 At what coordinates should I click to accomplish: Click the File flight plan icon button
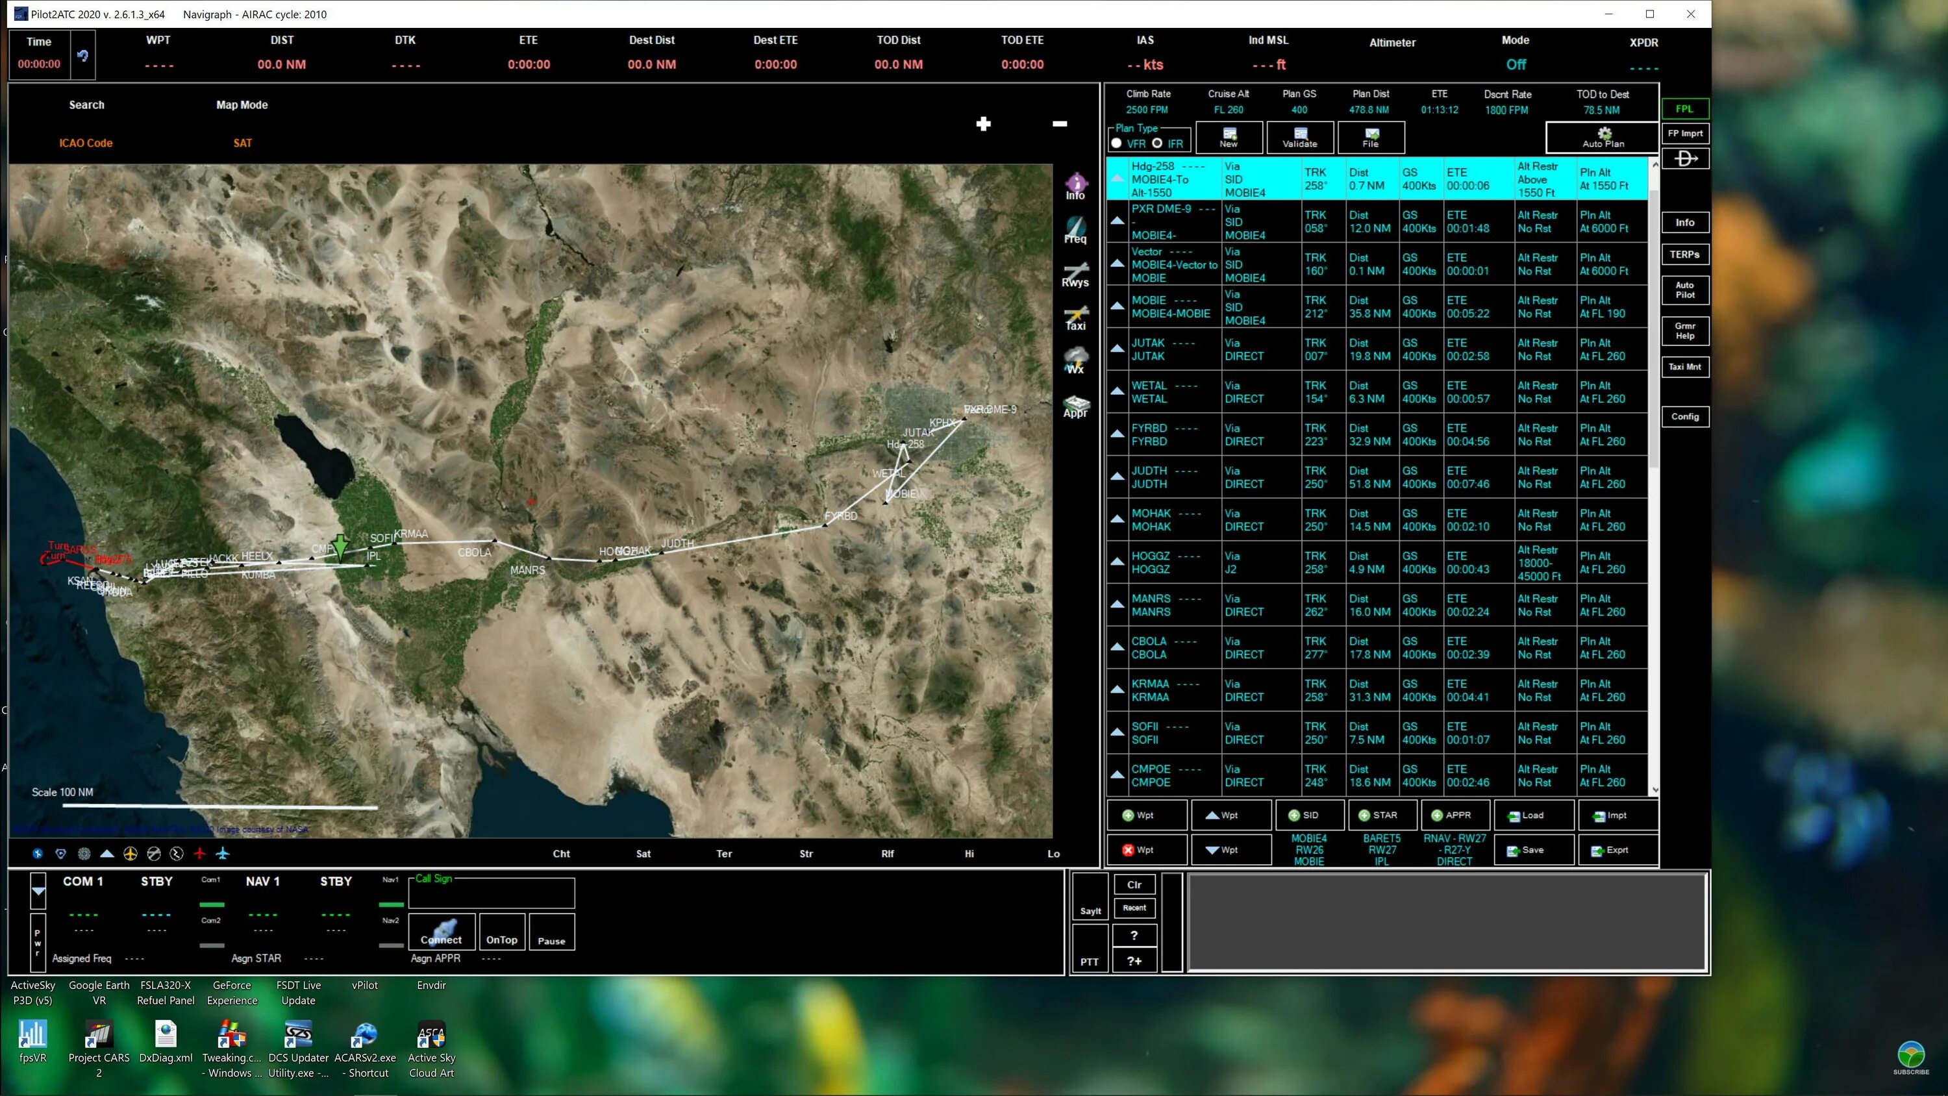click(x=1371, y=138)
